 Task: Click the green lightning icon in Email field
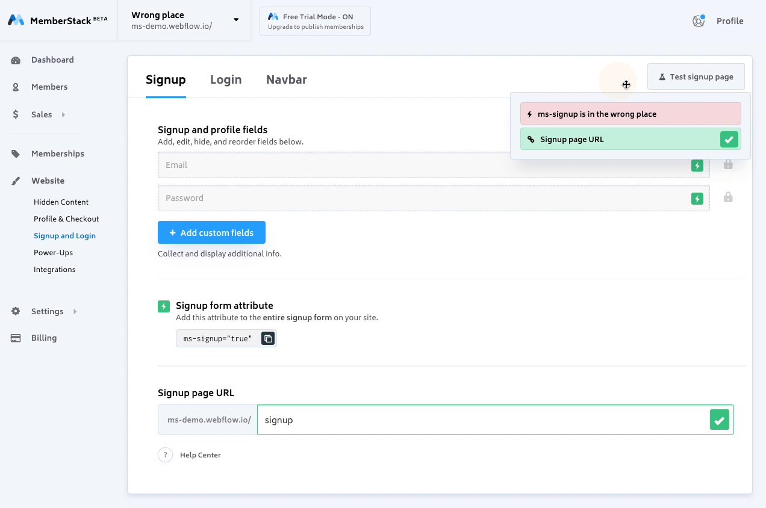[697, 166]
